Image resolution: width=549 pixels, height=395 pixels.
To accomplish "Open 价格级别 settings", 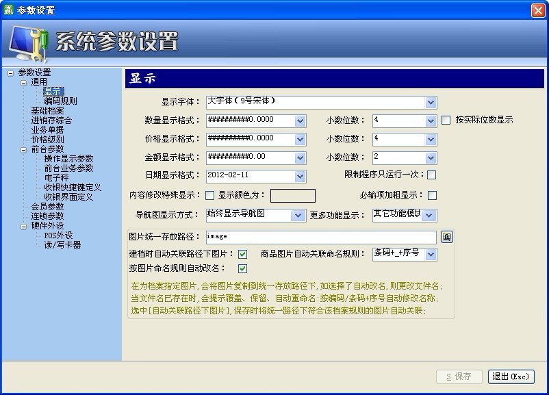I will (48, 140).
